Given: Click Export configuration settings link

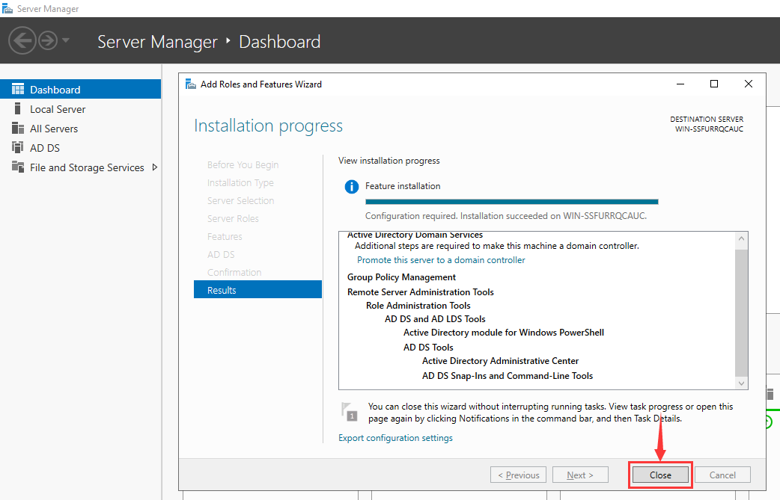Looking at the screenshot, I should (x=395, y=438).
